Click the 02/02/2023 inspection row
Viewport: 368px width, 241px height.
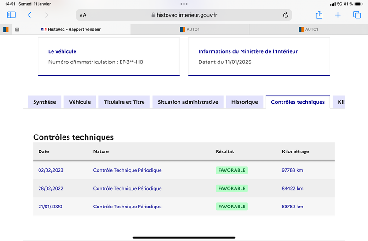[184, 170]
